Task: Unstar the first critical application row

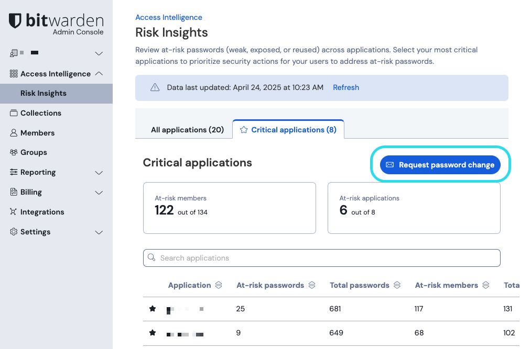Action: point(153,309)
